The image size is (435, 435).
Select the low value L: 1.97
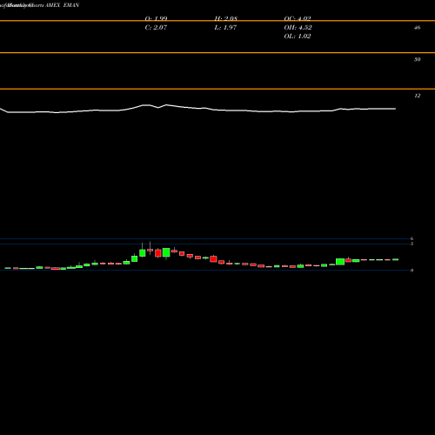225,28
